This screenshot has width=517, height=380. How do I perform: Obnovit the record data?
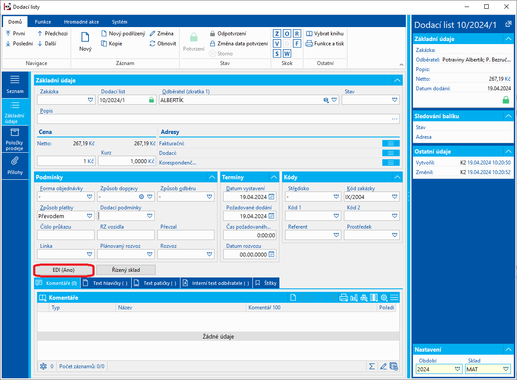[163, 43]
